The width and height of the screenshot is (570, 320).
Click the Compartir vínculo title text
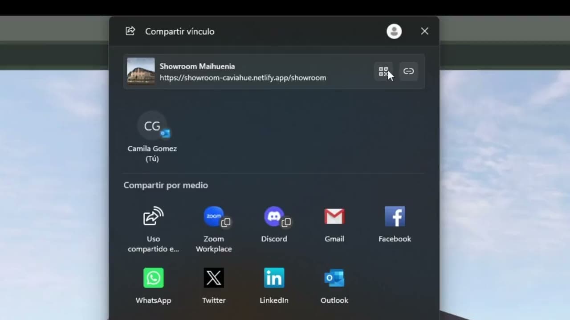[180, 32]
